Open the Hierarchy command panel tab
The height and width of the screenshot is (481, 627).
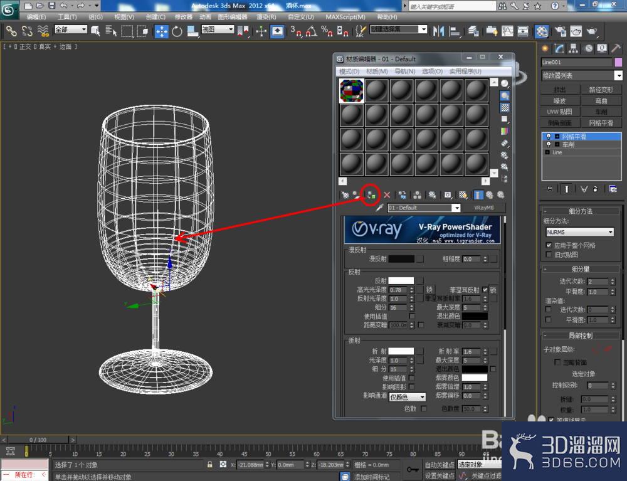pyautogui.click(x=574, y=49)
